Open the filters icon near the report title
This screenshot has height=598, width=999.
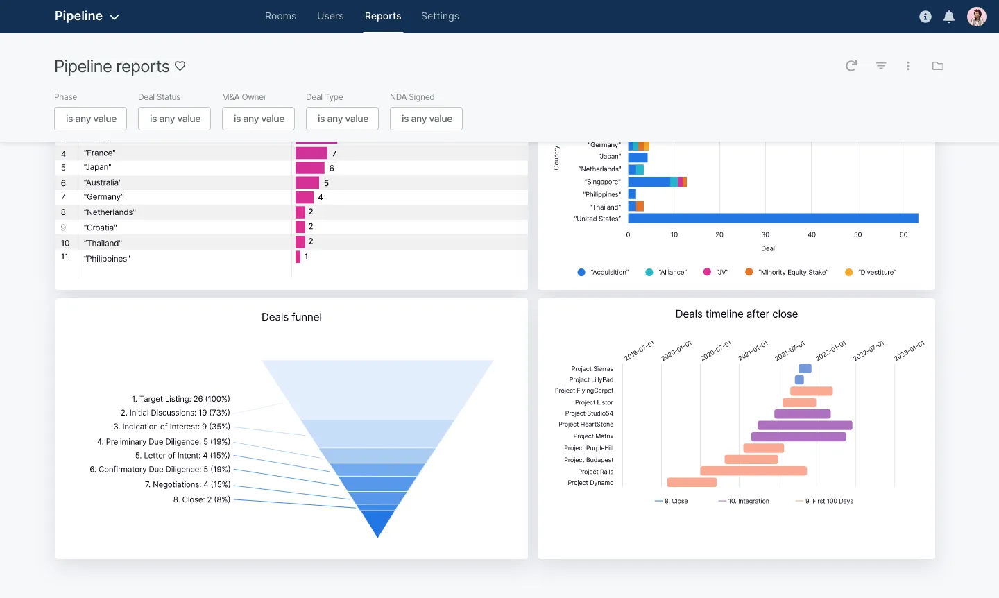[x=880, y=66]
